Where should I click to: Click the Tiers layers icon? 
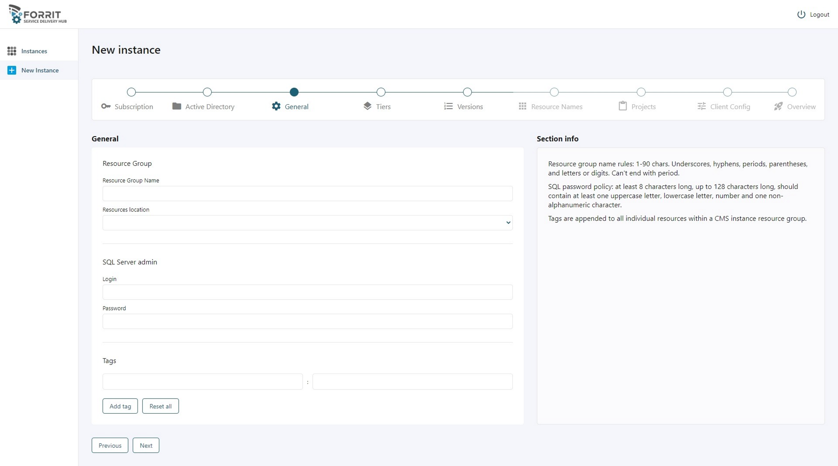coord(367,106)
